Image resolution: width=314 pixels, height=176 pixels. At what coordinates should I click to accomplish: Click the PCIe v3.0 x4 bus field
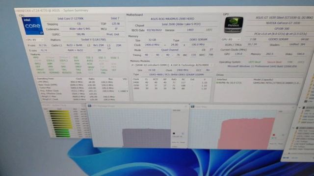click(x=280, y=34)
